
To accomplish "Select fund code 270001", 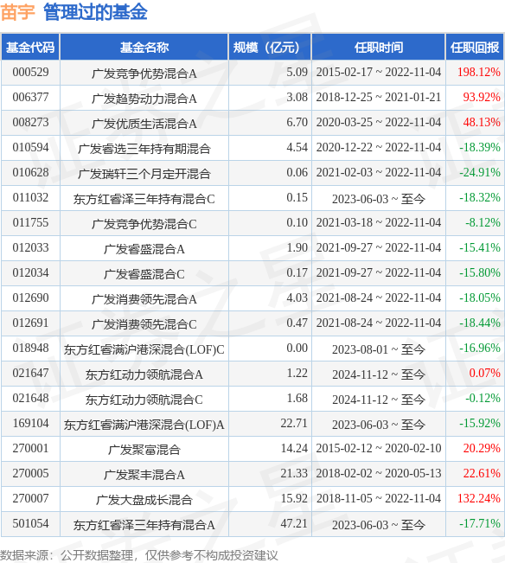I will (30, 449).
